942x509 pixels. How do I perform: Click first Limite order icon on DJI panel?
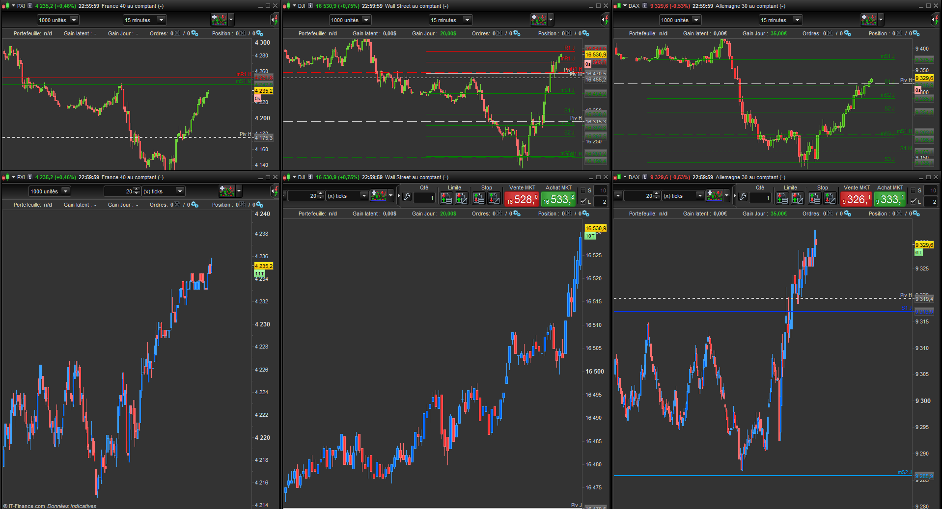446,198
